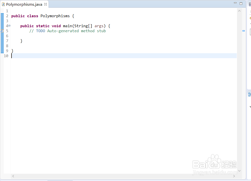Click the vertical scrollbar down arrow

coord(239,171)
